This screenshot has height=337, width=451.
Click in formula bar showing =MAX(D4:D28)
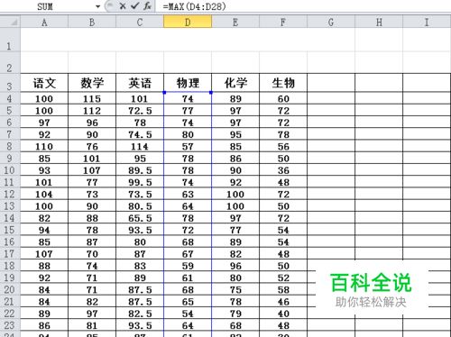pos(304,6)
